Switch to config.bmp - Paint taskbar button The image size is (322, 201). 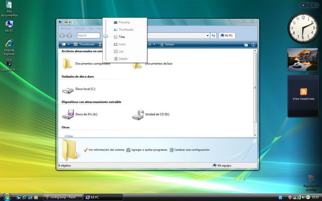63,197
